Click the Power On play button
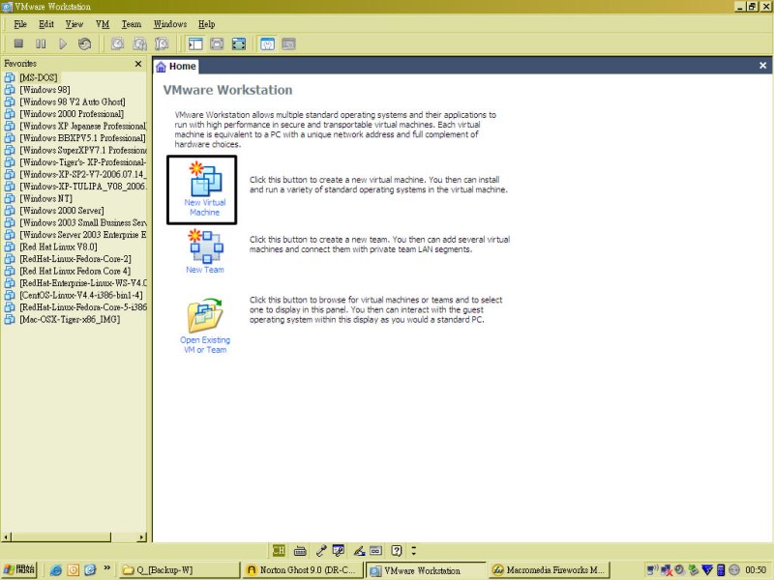The image size is (774, 580). click(63, 43)
